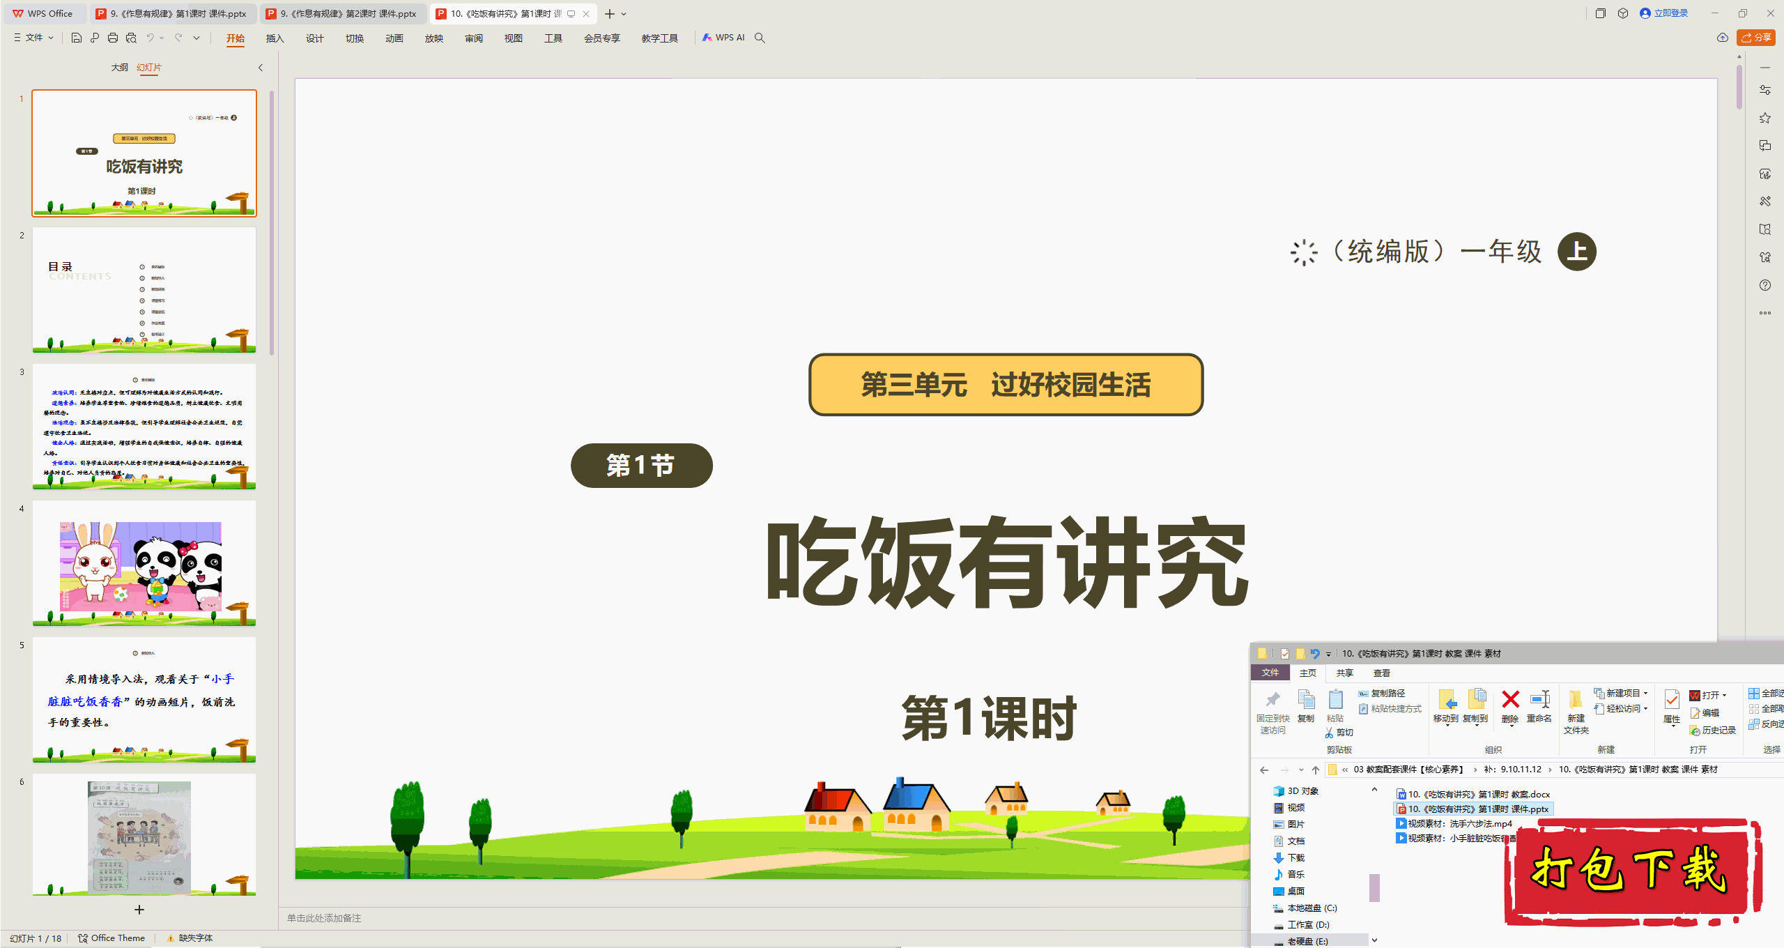
Task: Click the Delete red X icon in Explorer
Action: point(1510,699)
